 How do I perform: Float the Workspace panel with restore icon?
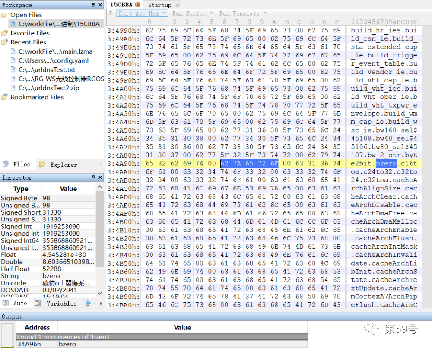pos(93,5)
